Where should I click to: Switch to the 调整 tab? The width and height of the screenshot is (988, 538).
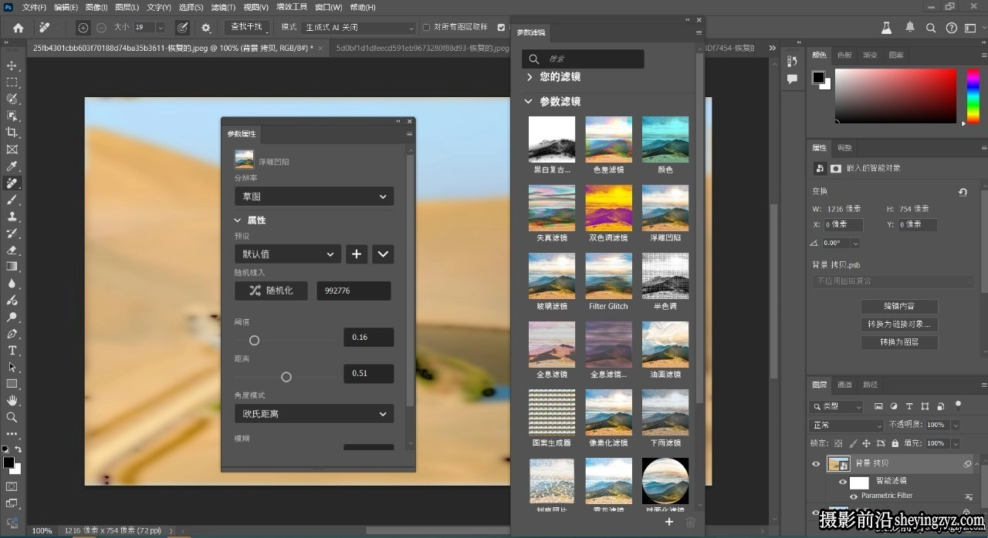point(844,148)
